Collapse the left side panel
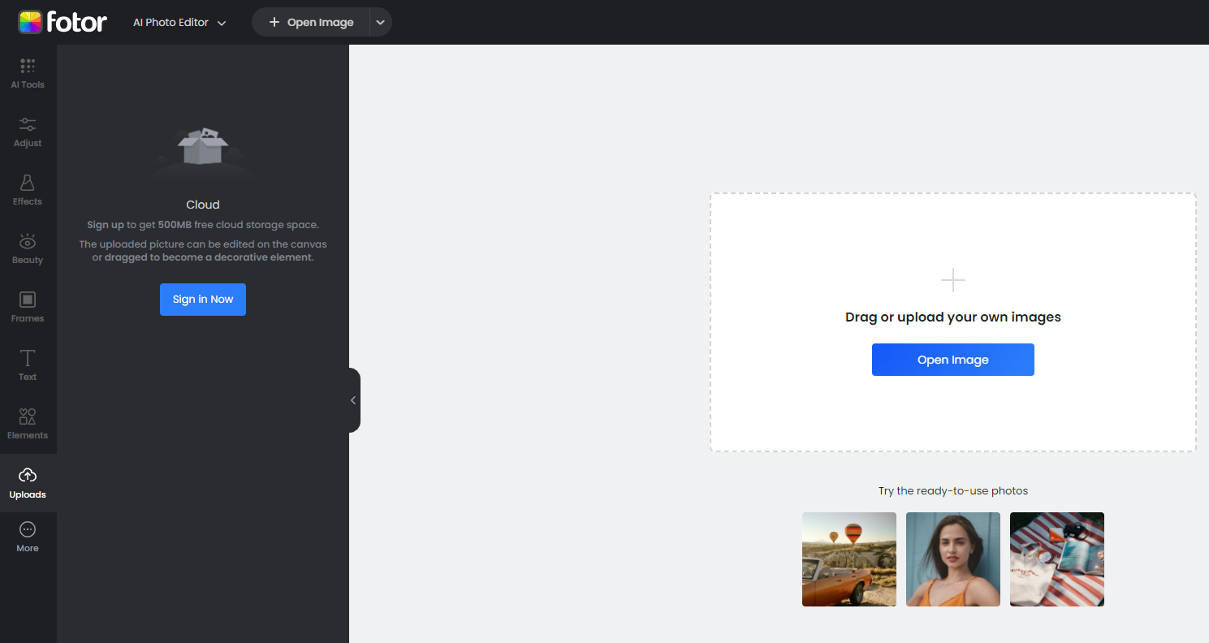 353,400
